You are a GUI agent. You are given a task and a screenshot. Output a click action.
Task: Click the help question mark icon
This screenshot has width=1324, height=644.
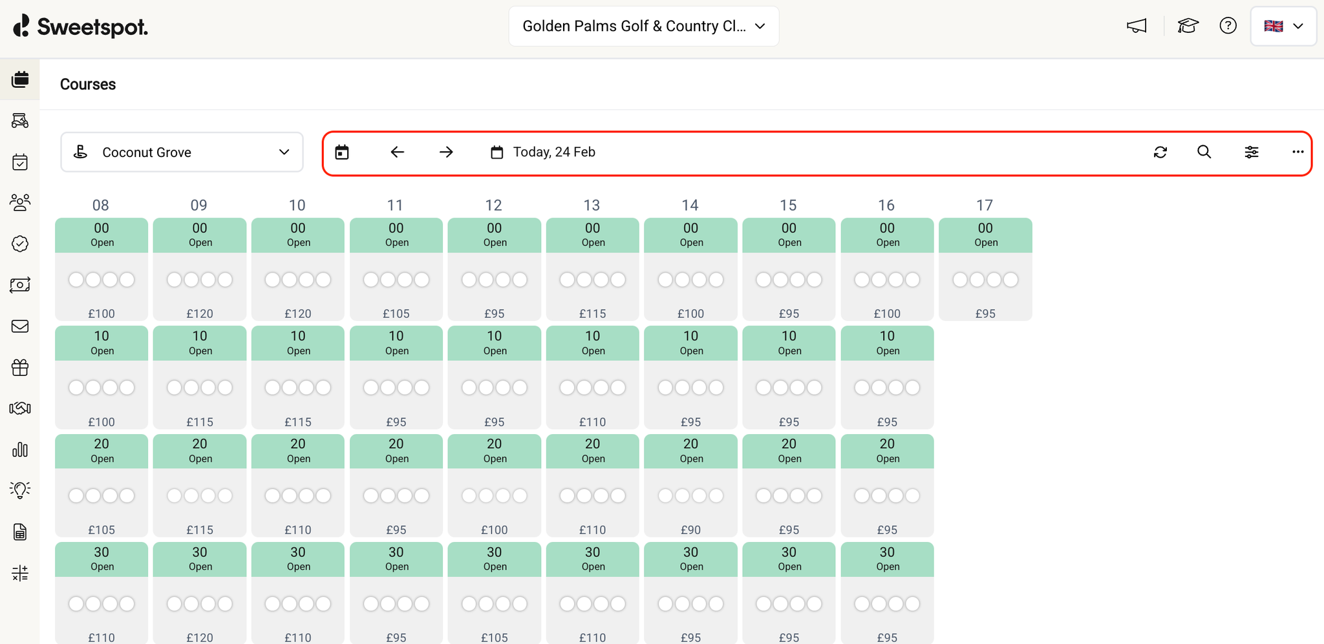point(1228,26)
